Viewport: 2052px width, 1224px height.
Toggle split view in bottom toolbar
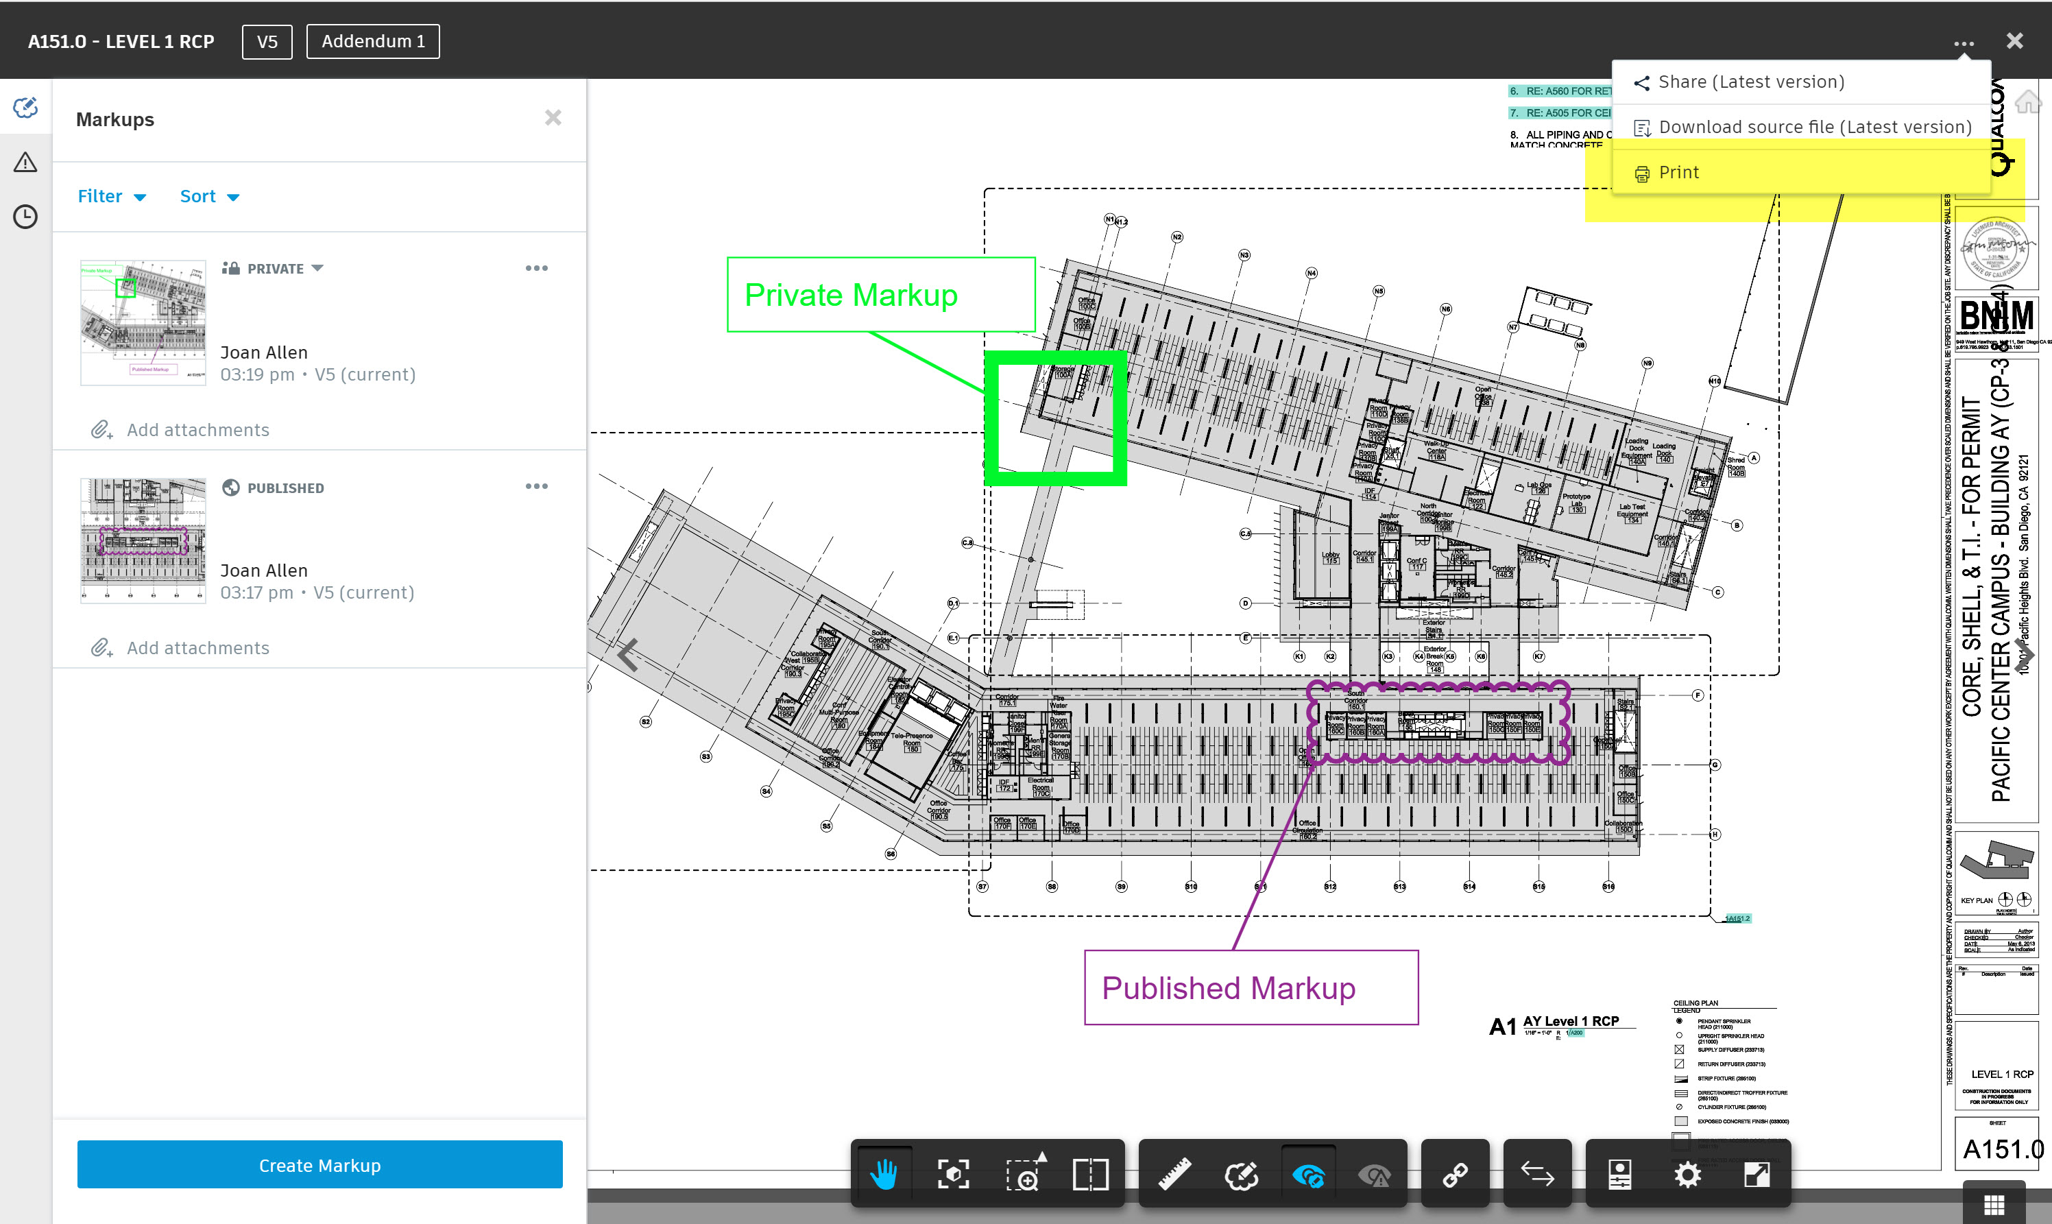tap(1090, 1174)
